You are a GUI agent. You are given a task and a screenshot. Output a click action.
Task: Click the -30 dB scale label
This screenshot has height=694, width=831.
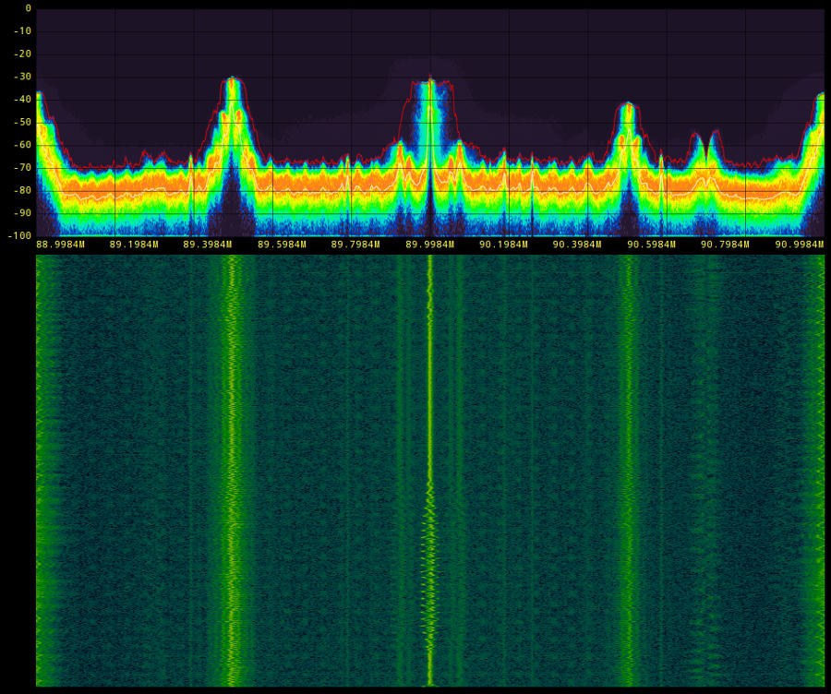click(x=22, y=77)
